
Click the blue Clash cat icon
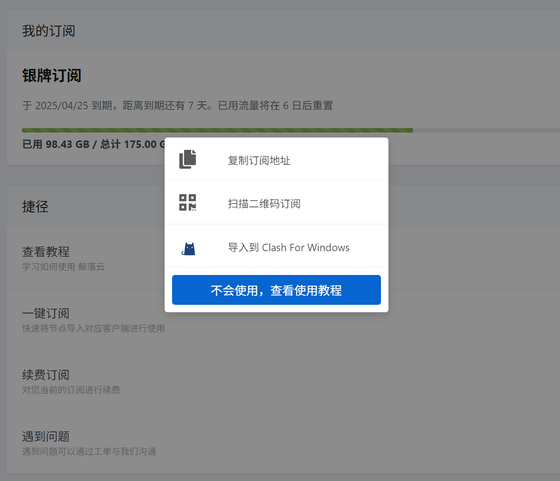188,248
